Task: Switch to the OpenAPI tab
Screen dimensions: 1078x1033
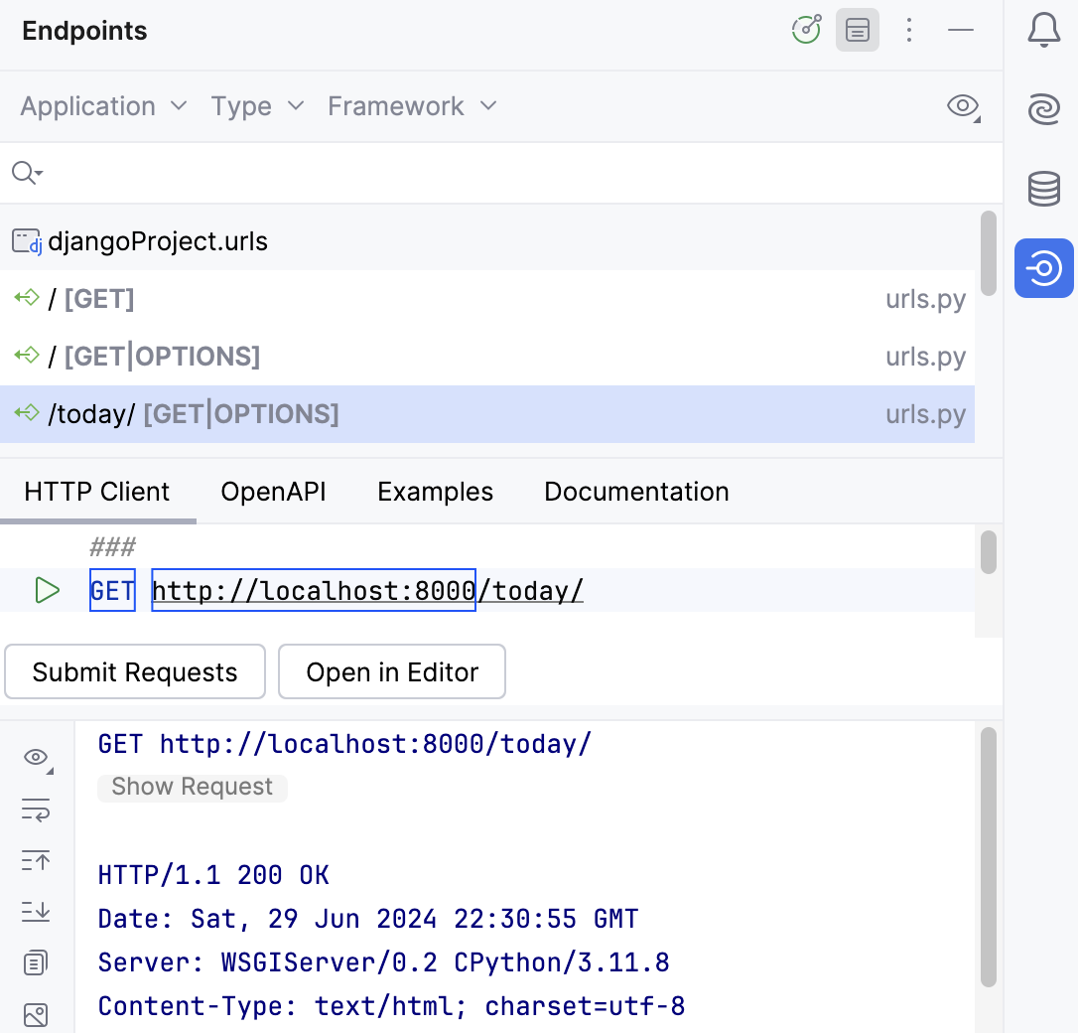Action: pyautogui.click(x=273, y=491)
